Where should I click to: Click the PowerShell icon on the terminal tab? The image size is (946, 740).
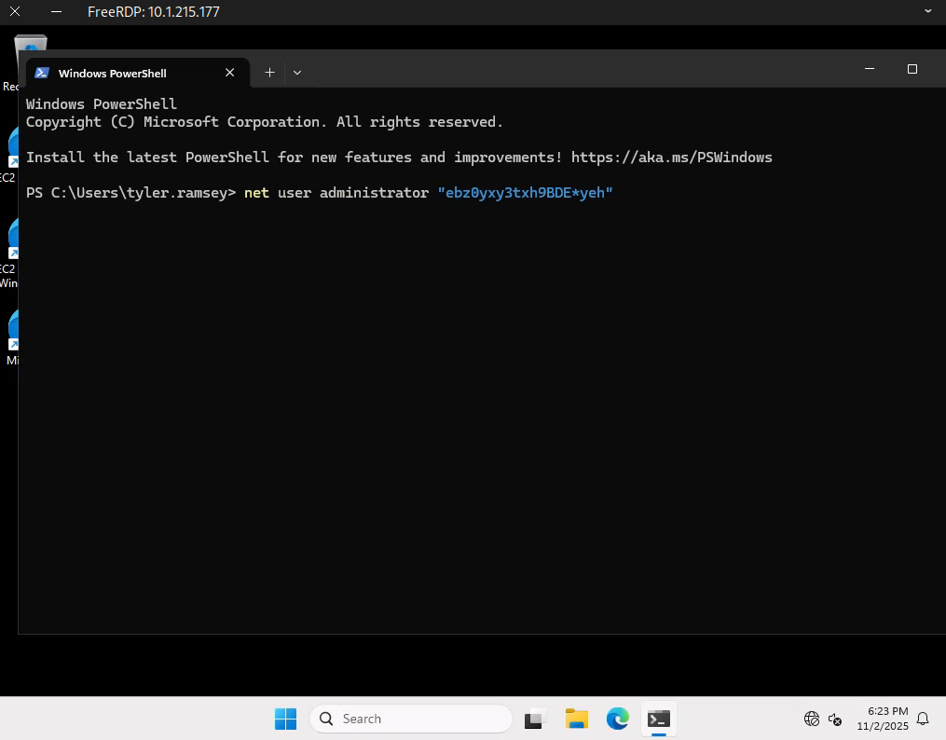[41, 72]
